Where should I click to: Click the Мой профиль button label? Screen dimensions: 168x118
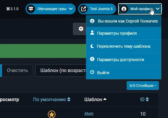tap(142, 9)
